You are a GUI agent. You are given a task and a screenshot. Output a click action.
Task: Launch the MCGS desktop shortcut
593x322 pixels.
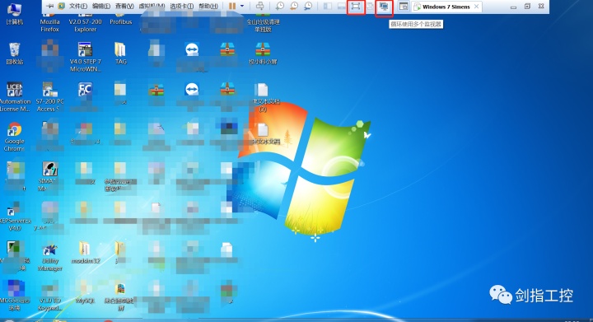click(x=14, y=296)
